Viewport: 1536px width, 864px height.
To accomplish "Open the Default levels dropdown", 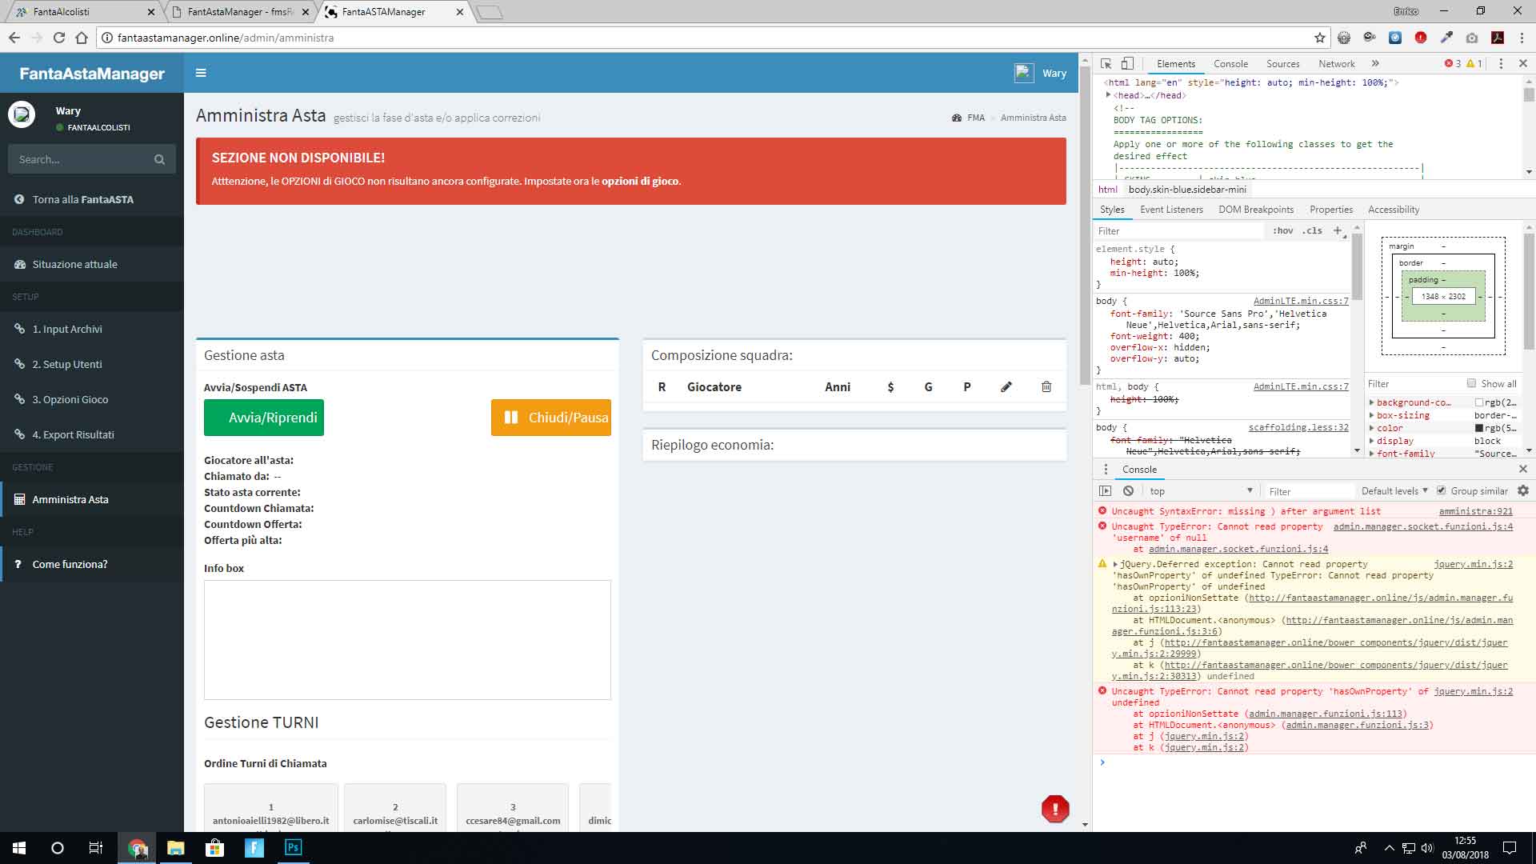I will click(1394, 491).
